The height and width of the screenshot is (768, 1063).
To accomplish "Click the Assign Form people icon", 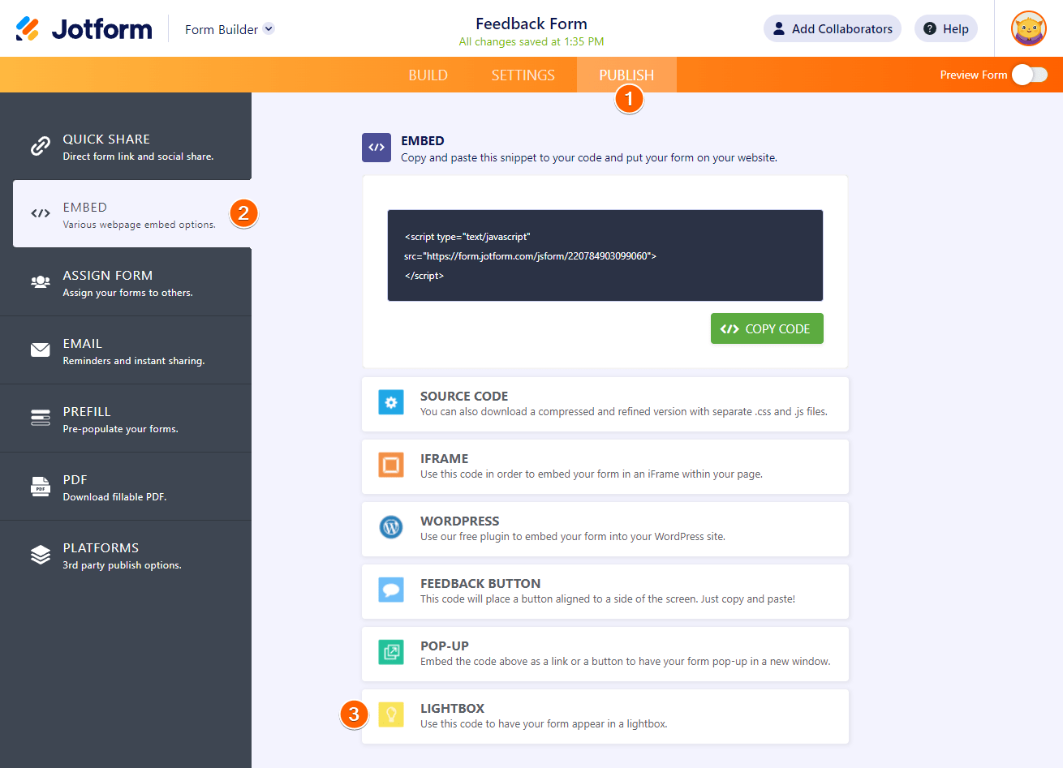I will [41, 281].
